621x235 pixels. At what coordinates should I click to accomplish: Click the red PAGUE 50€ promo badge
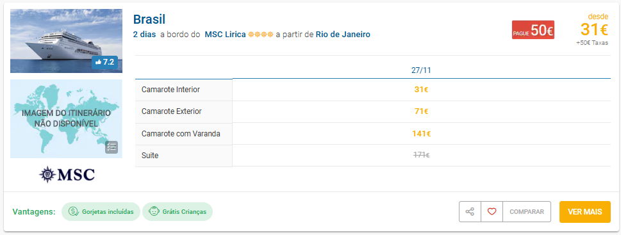coord(533,29)
